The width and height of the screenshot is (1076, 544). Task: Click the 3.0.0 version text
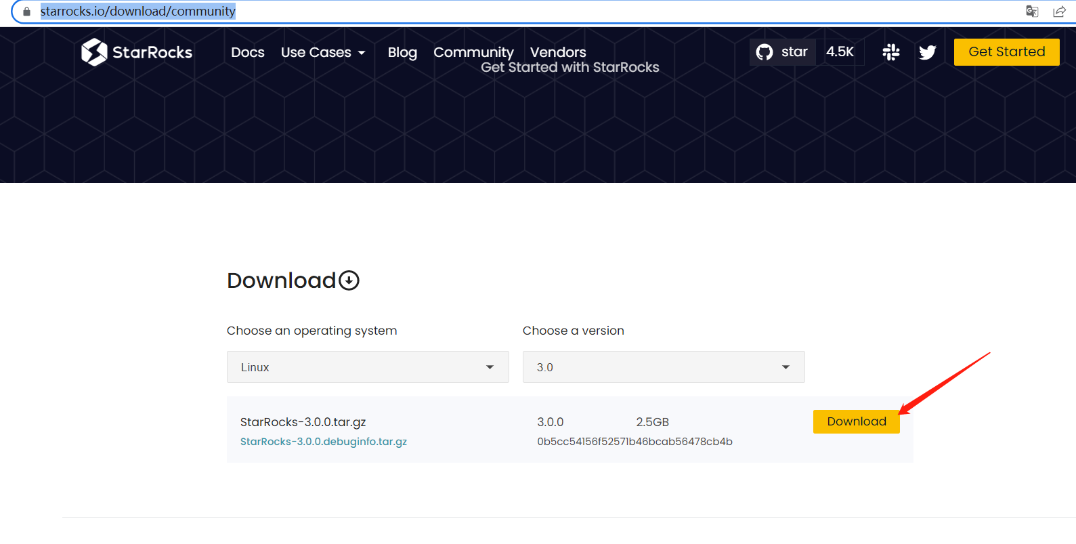coord(550,422)
